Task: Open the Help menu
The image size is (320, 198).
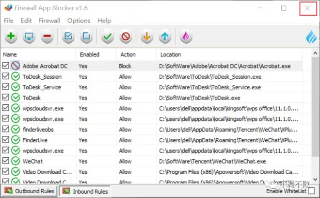Action: pyautogui.click(x=104, y=21)
